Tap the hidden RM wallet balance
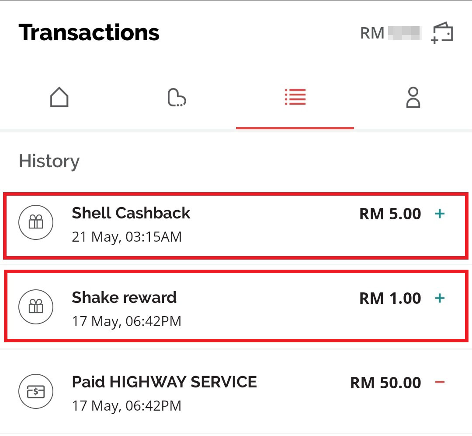This screenshot has height=436, width=472. tap(391, 33)
